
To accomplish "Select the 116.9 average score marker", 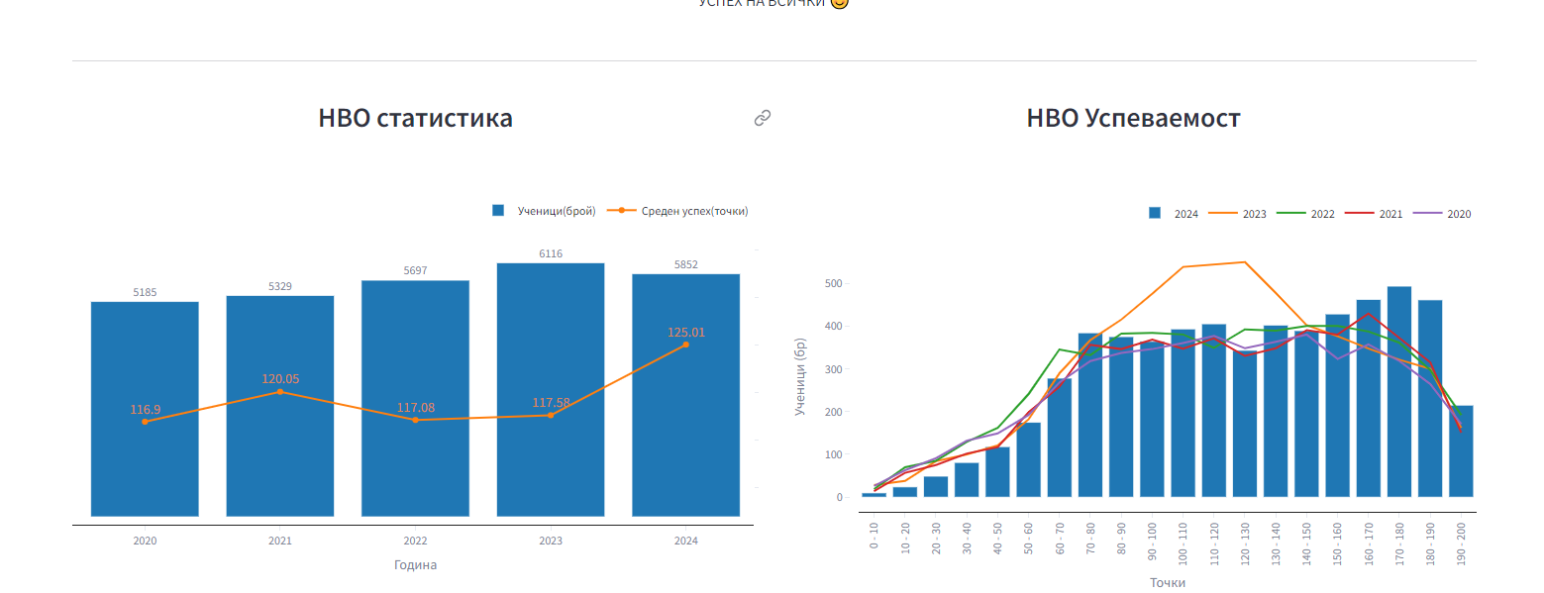I will pos(145,422).
